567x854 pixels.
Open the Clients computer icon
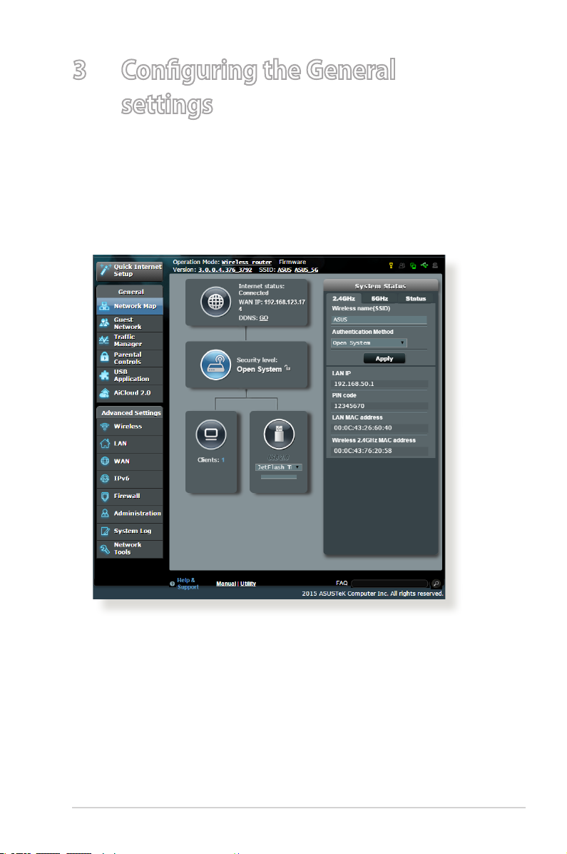point(211,434)
